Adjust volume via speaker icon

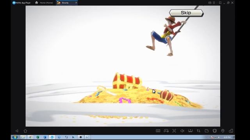[x=182, y=131]
